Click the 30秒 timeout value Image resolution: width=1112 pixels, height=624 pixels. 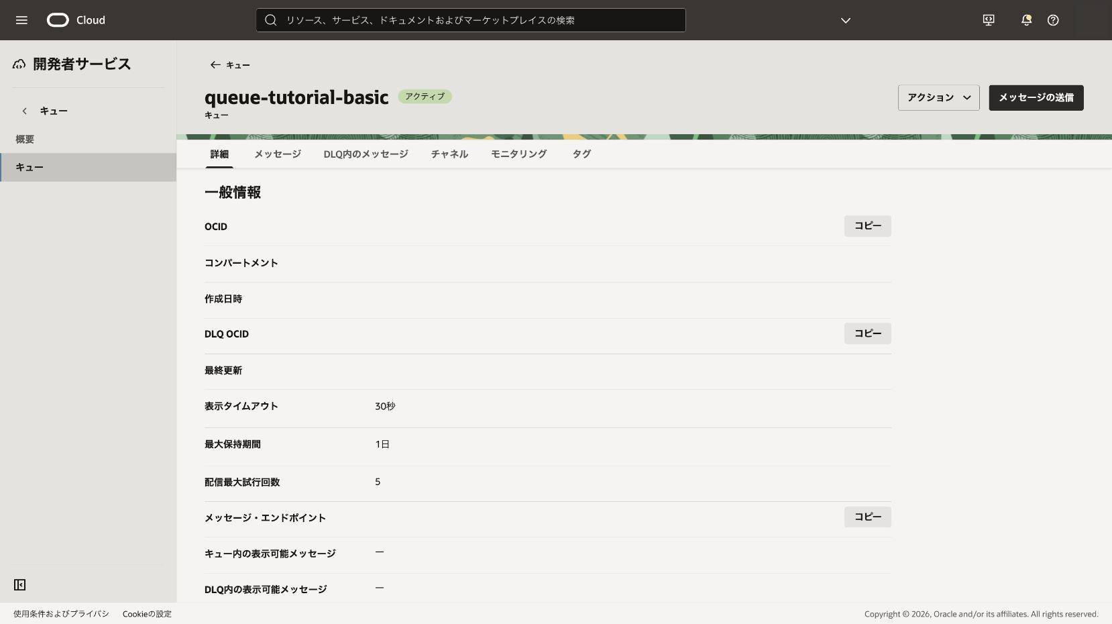point(385,407)
